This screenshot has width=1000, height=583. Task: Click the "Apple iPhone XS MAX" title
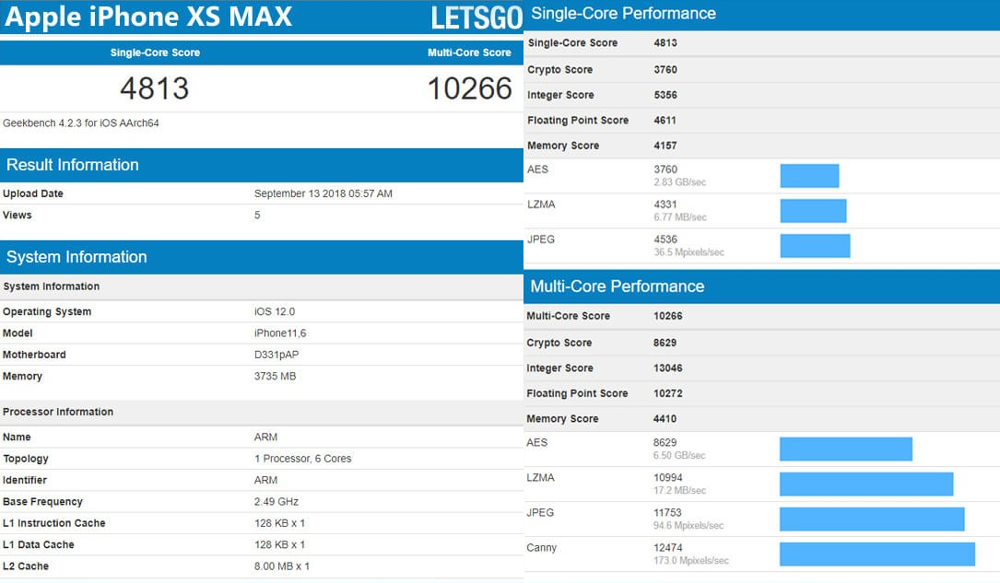click(148, 17)
